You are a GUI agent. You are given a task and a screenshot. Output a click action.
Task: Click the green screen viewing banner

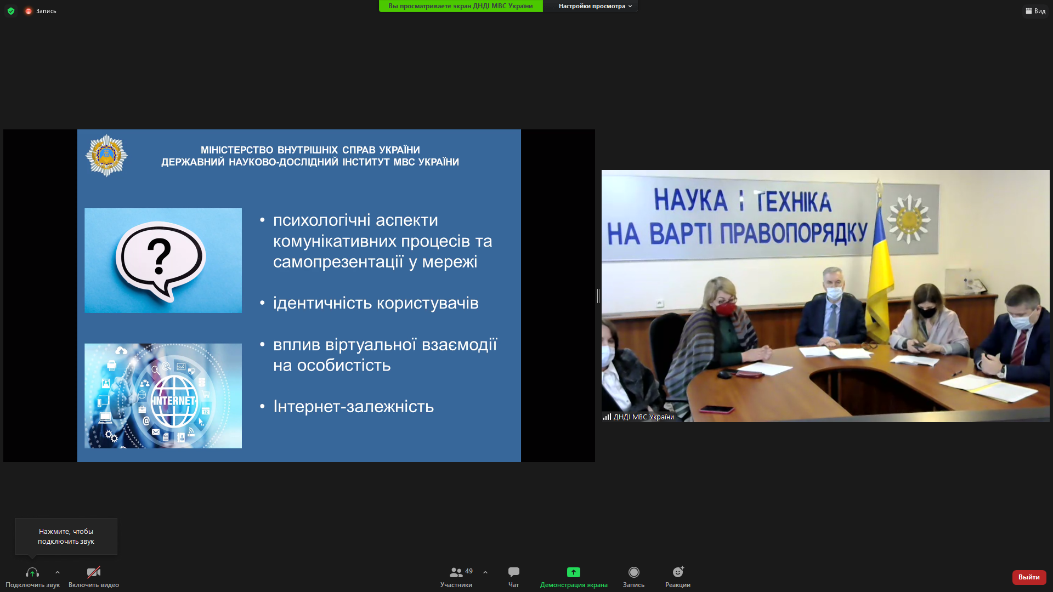pyautogui.click(x=460, y=6)
